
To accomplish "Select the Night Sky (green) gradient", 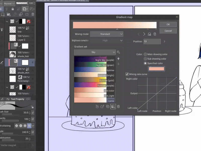I will pos(94,64).
